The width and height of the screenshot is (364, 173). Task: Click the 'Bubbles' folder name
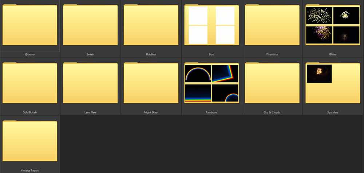click(x=151, y=54)
